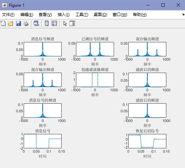Open the Property Inspector icon

[x=72, y=23]
